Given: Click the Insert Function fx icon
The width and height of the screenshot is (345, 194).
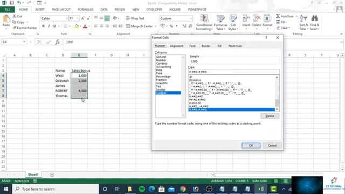Looking at the screenshot, I should pos(58,42).
